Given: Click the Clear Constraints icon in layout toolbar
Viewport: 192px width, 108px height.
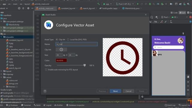Looking at the screenshot, I should [x=162, y=22].
